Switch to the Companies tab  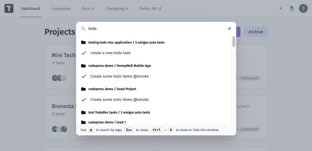[61, 8]
